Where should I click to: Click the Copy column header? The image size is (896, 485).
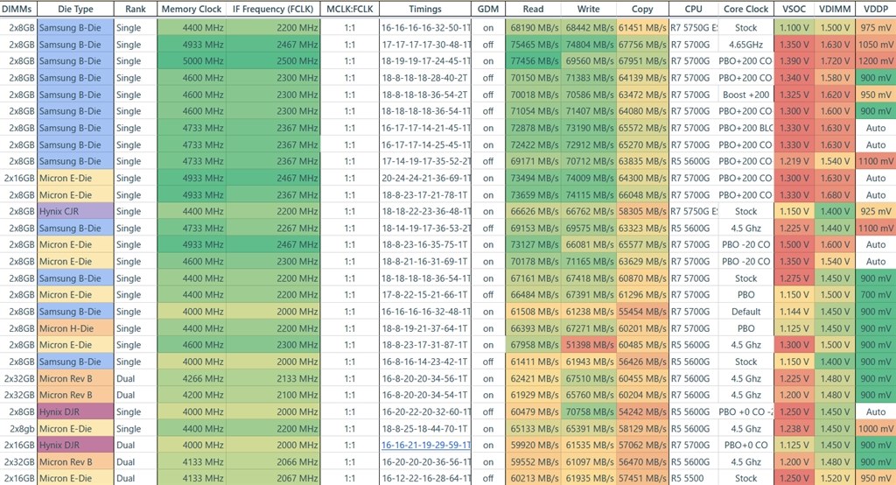click(x=642, y=9)
